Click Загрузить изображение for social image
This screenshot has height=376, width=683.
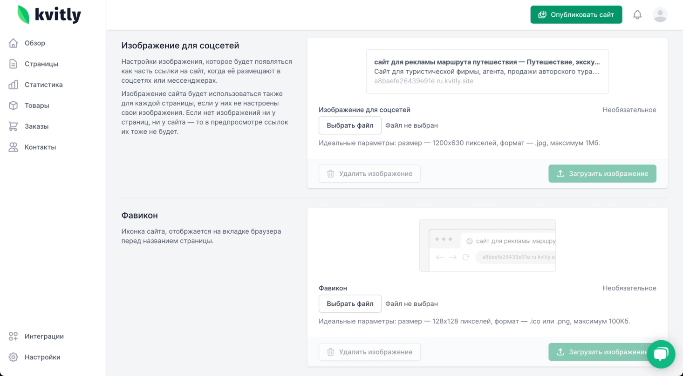(602, 174)
